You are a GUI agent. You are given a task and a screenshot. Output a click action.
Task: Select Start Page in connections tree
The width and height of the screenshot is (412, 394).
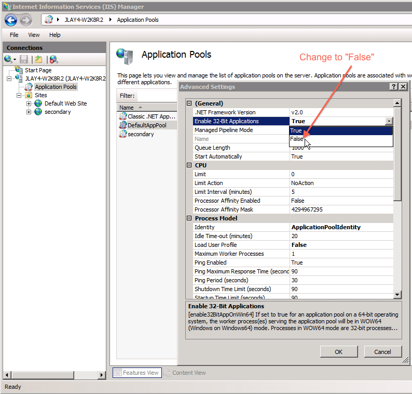click(x=38, y=70)
